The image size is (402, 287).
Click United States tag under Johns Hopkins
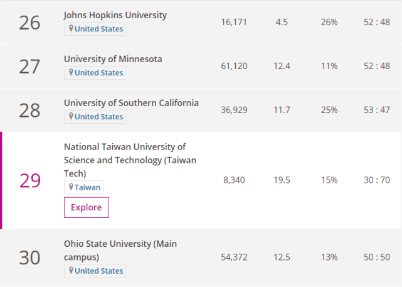point(98,29)
